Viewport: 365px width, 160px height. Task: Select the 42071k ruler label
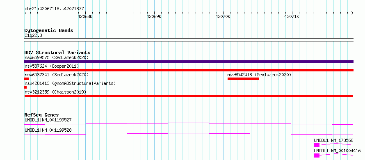(292, 17)
